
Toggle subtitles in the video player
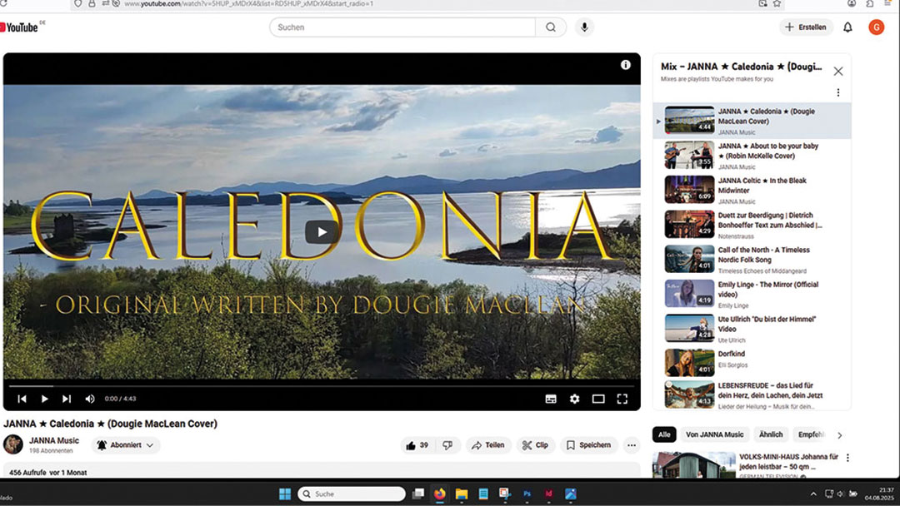click(x=551, y=399)
